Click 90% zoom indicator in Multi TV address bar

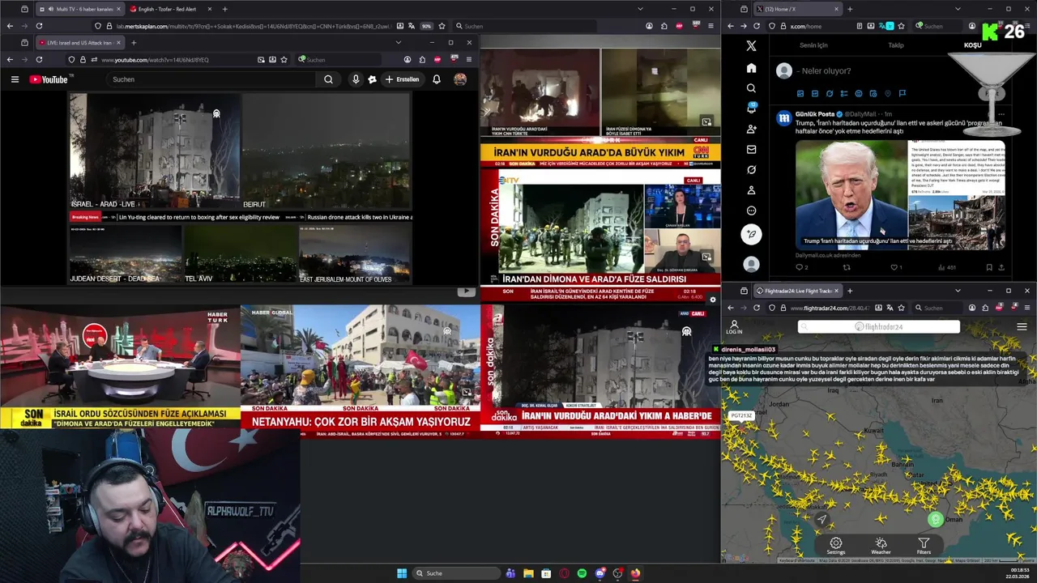[x=427, y=26]
